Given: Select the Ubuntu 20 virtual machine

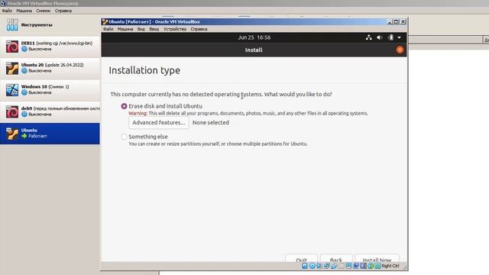Looking at the screenshot, I should pos(50,68).
